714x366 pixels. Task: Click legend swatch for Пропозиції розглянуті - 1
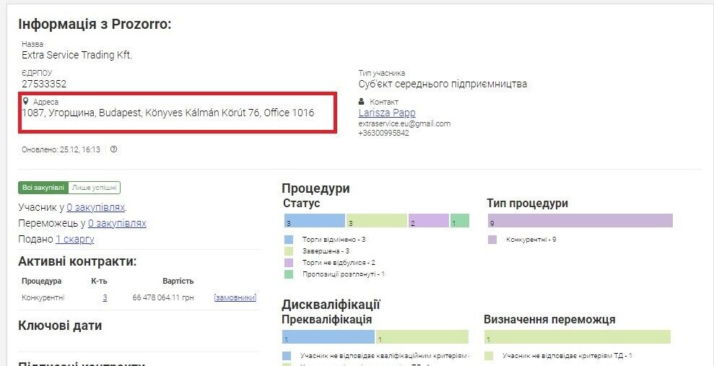tap(289, 274)
